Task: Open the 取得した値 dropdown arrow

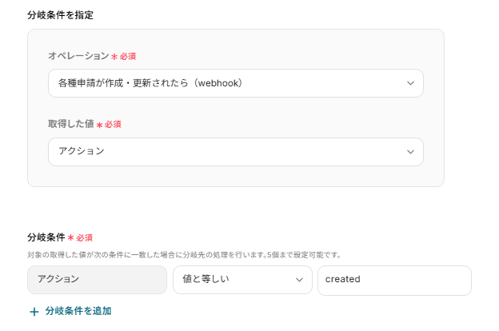Action: [x=410, y=151]
